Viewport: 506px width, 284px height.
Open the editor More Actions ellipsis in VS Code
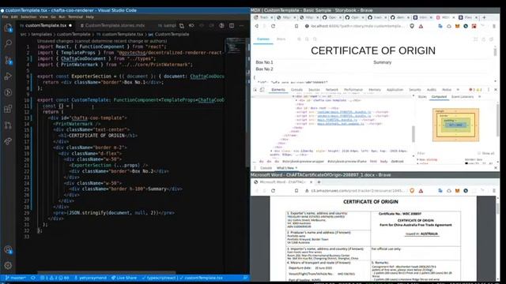coord(241,25)
